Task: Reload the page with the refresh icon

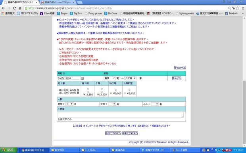Action: 14,8
